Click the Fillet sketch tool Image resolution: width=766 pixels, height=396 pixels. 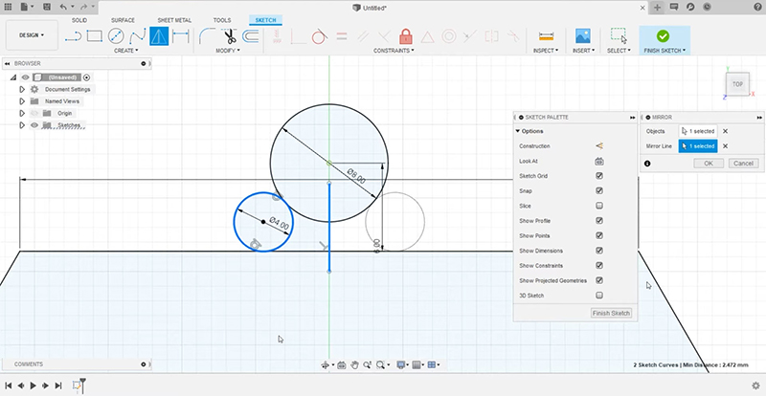pyautogui.click(x=206, y=36)
